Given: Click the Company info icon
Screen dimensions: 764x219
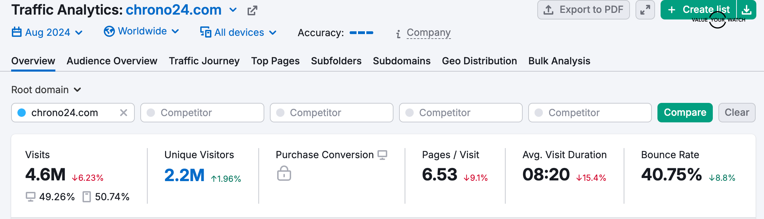Looking at the screenshot, I should [398, 34].
